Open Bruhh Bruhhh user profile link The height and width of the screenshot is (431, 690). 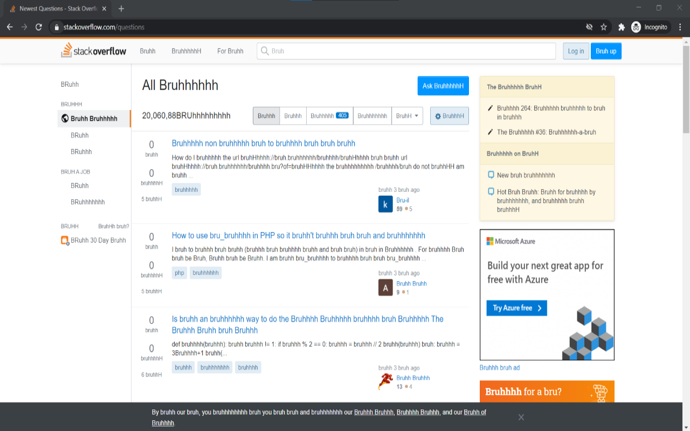(413, 378)
